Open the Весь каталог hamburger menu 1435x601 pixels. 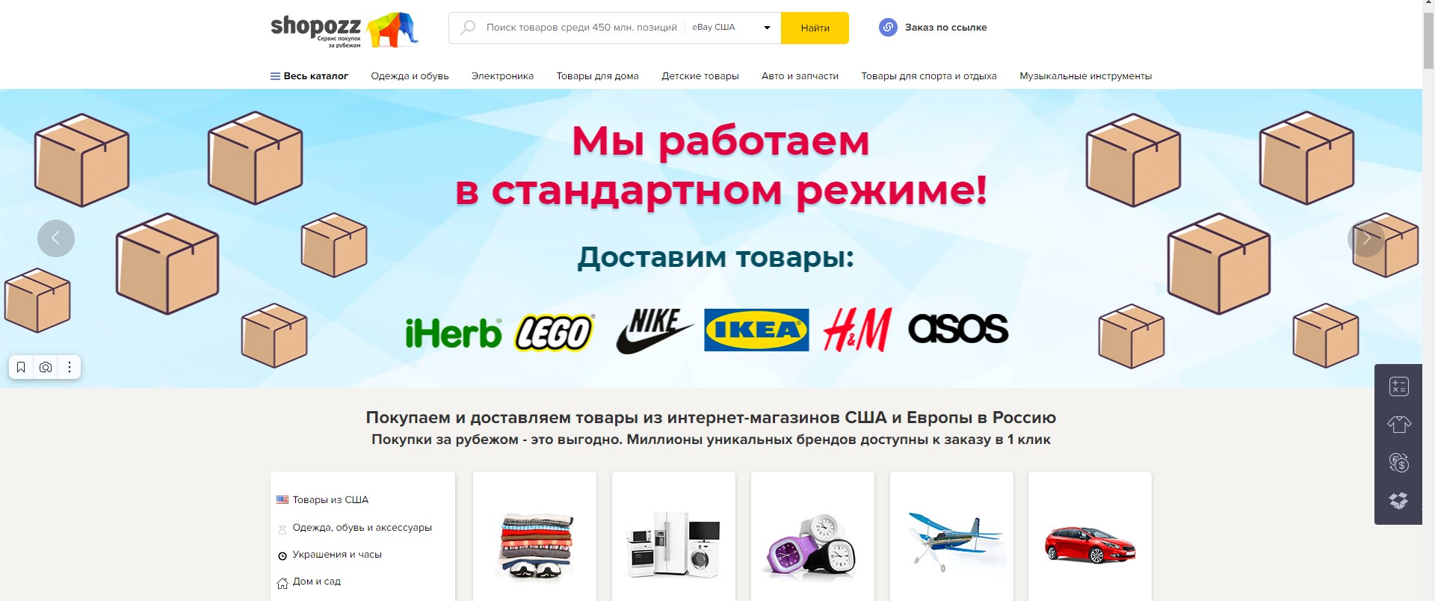[x=309, y=76]
